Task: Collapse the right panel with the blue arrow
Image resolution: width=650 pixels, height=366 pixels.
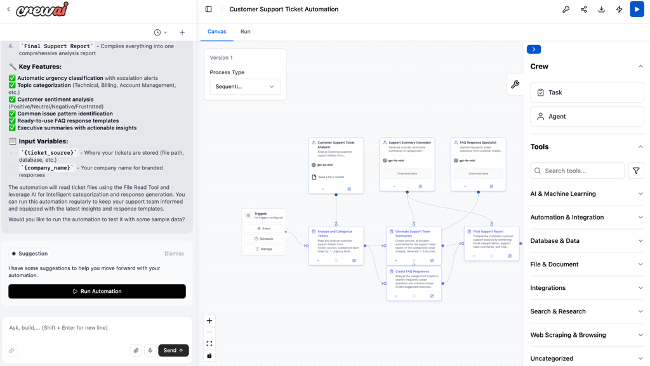Action: (x=534, y=49)
